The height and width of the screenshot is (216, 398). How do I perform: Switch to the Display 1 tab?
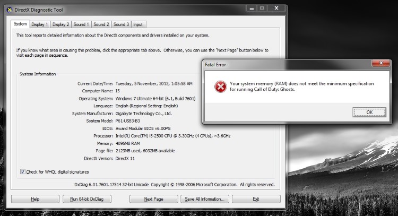point(40,24)
